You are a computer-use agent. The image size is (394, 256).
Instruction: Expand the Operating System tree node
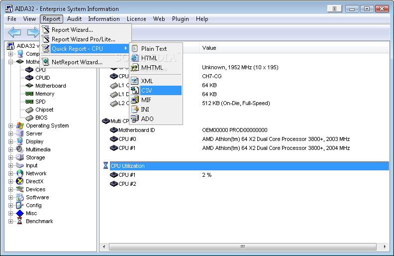click(10, 126)
